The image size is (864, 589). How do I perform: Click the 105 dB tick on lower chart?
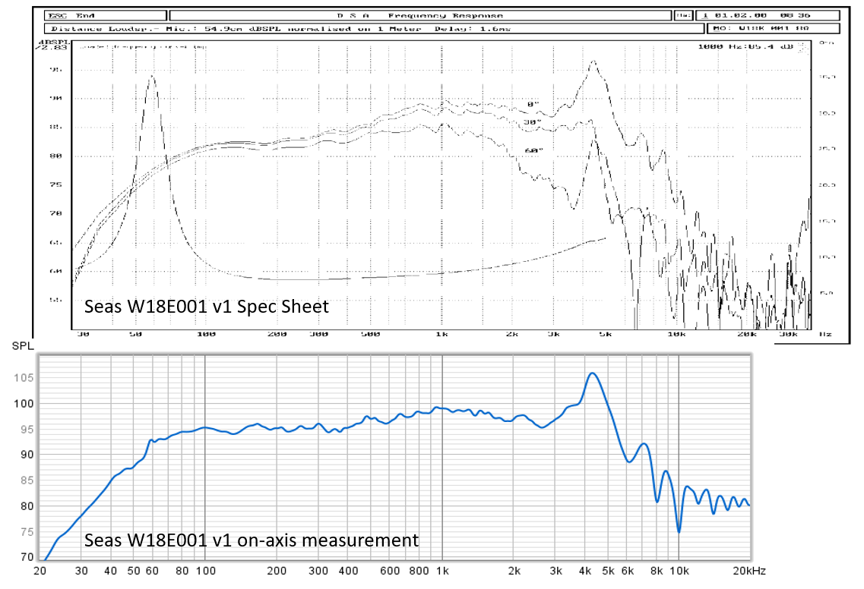pyautogui.click(x=24, y=378)
